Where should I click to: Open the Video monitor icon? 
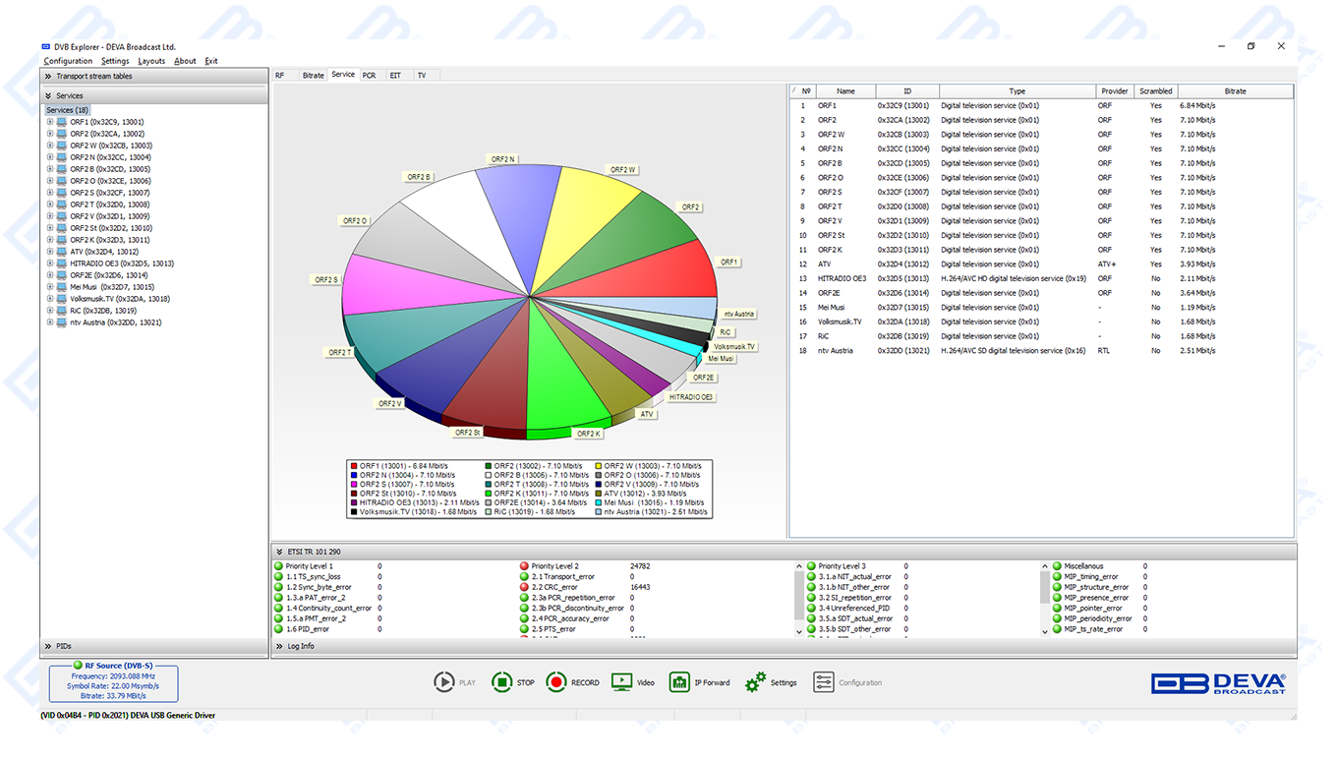tap(621, 682)
